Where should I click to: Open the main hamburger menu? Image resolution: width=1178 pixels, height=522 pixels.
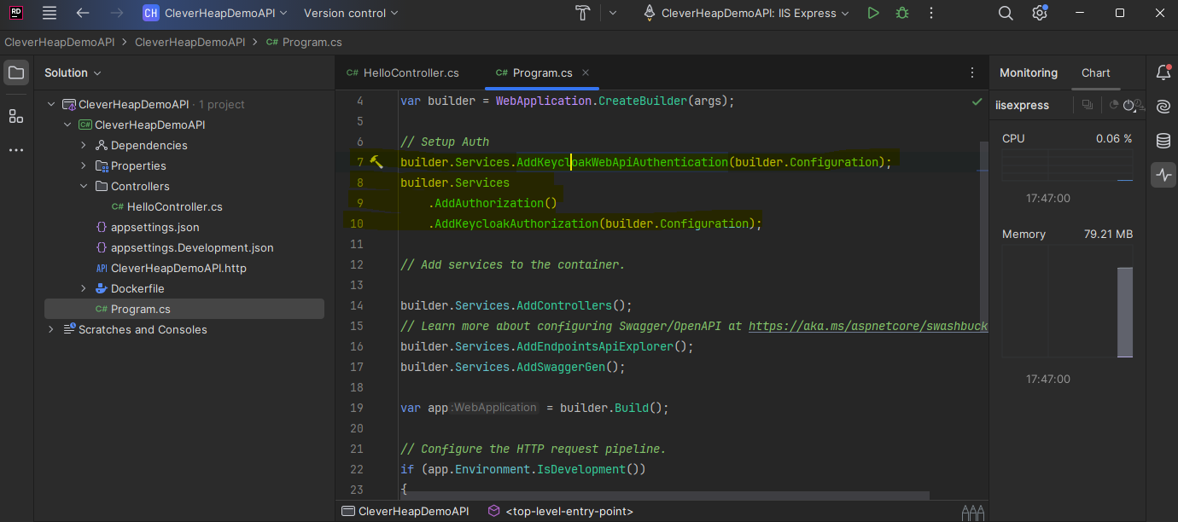(49, 13)
